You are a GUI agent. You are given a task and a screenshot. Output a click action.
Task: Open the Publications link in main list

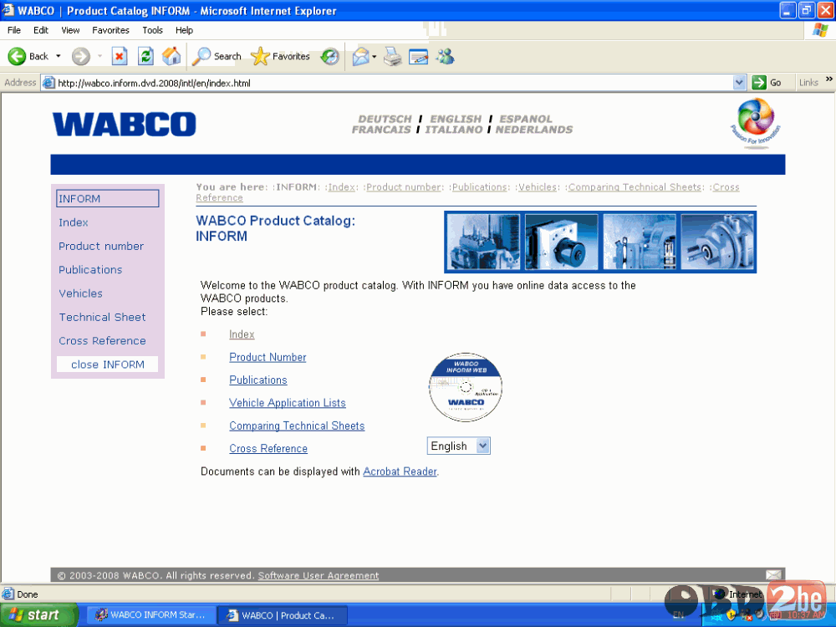point(258,380)
